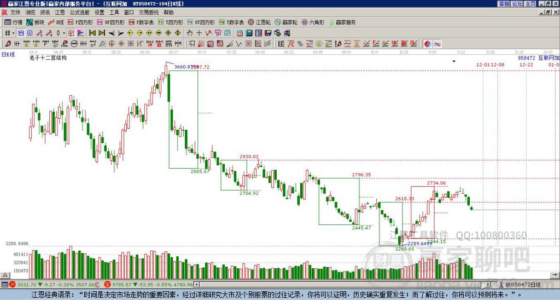Viewport: 560px width, 300px height.
Task: Click the 日K线 chart label
Action: 8,54
